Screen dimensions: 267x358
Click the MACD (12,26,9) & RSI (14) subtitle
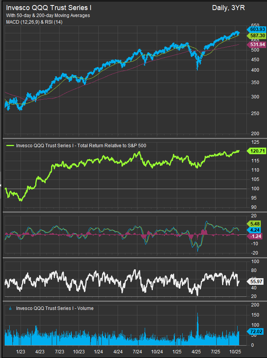pyautogui.click(x=34, y=22)
